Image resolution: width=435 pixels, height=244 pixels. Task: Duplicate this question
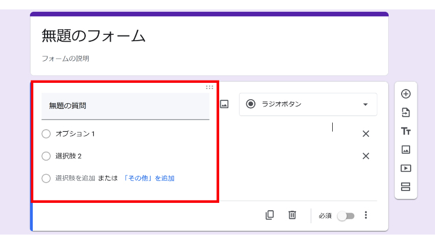[x=269, y=215]
